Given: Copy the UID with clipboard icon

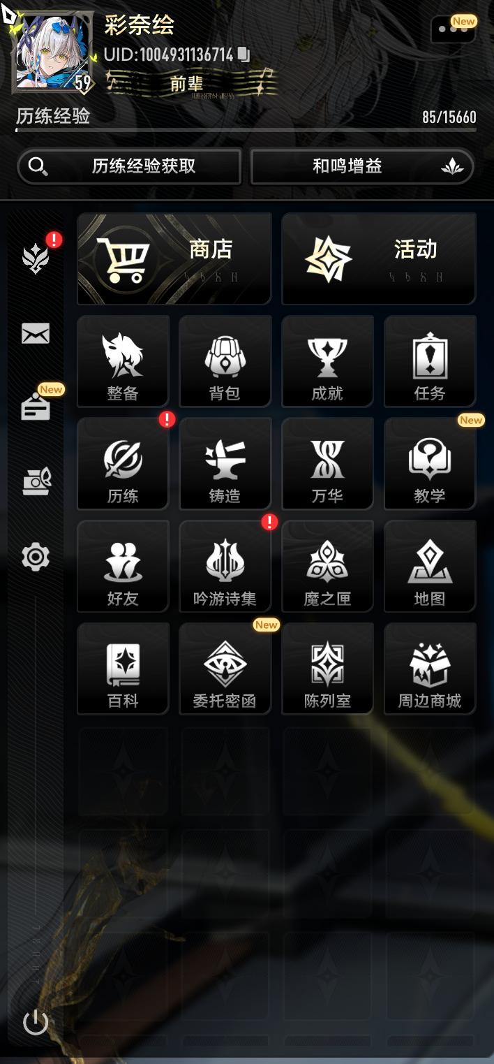Looking at the screenshot, I should (x=244, y=54).
